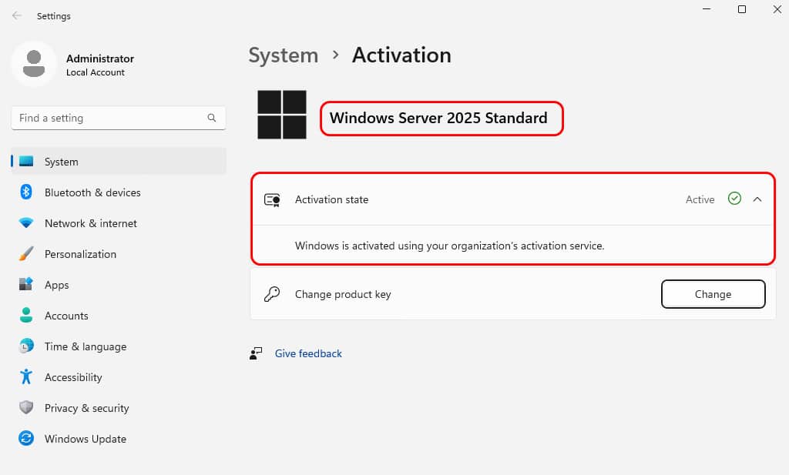Go to Personalization settings
This screenshot has height=475, width=789.
[x=119, y=254]
